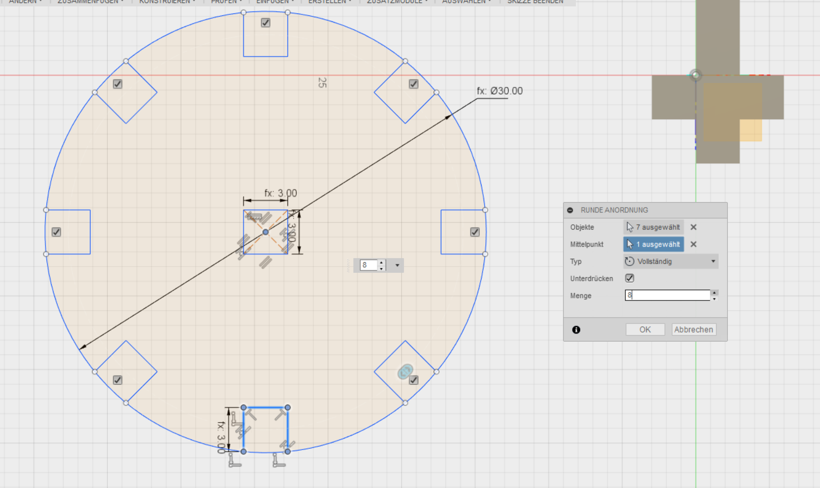Click the pattern rotation handle on the lower-right square

(405, 372)
